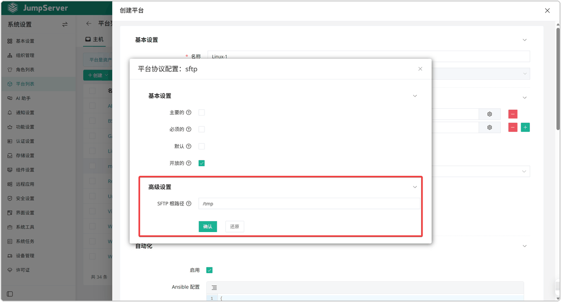
Task: Collapse the sidebar using the bottom-left icon
Action: coord(10,294)
